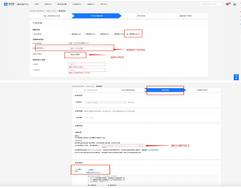The width and height of the screenshot is (241, 188).
Task: Click the 姓名 contact name input field
Action: [x=87, y=64]
